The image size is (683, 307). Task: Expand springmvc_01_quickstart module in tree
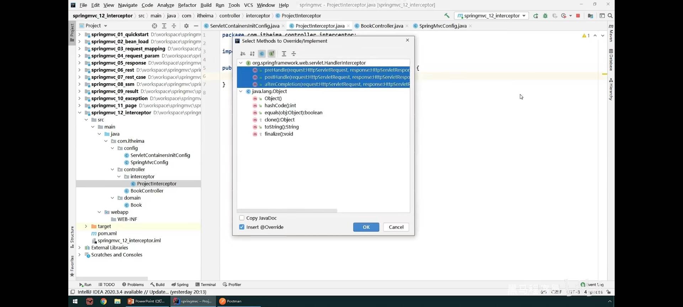point(79,34)
